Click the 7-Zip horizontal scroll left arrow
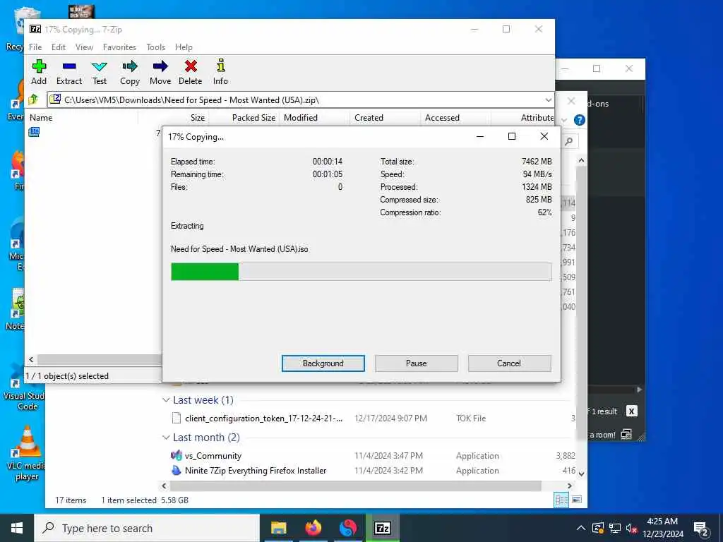 pyautogui.click(x=31, y=359)
